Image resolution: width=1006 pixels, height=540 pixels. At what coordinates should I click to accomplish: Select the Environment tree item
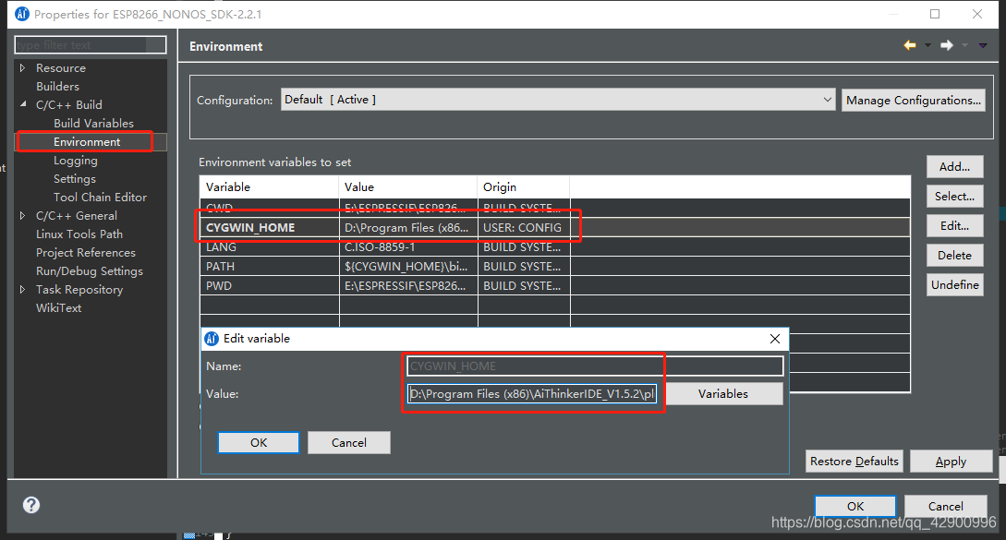[x=87, y=142]
